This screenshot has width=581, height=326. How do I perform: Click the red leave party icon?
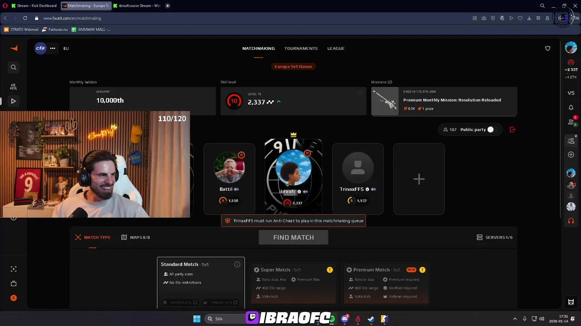coord(512,129)
